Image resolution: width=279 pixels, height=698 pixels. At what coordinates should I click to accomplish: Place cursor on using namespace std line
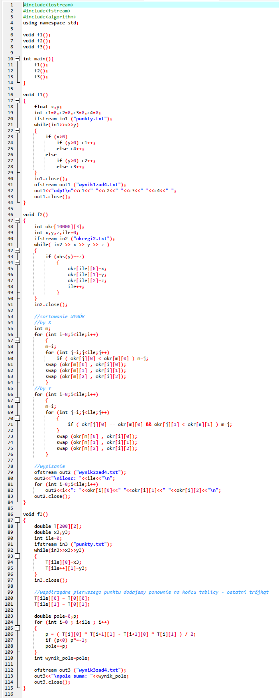click(51, 23)
